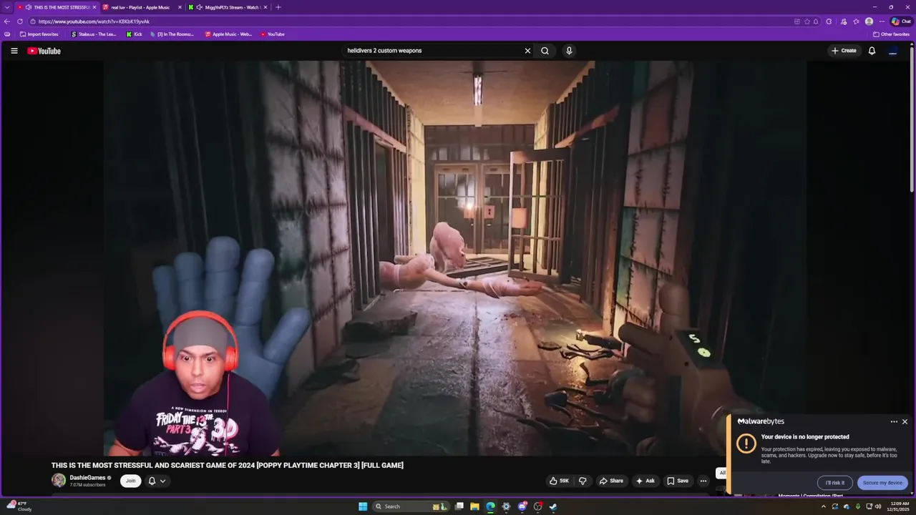Start voice search with the microphone
Image resolution: width=916 pixels, height=515 pixels.
(x=569, y=51)
